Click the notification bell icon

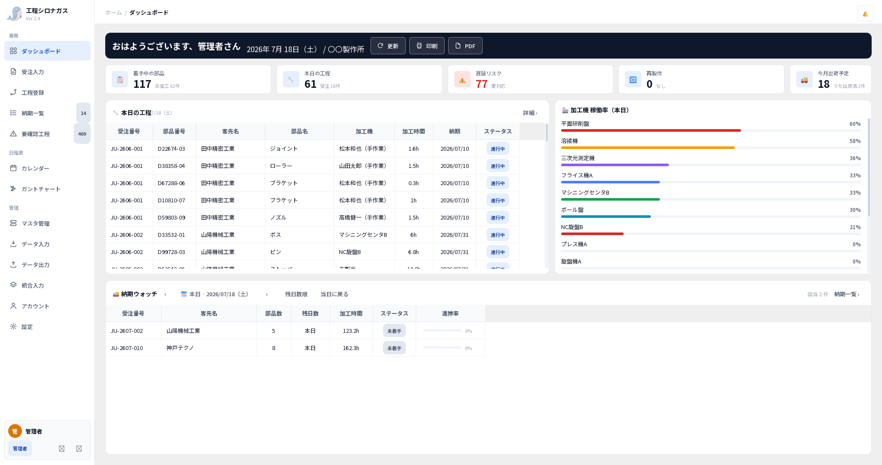(865, 13)
